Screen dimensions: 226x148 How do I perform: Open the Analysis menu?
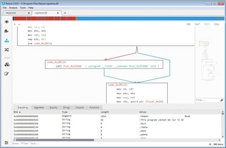(13, 8)
